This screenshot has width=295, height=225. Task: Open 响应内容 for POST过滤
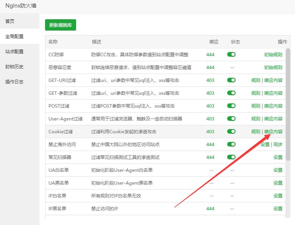[x=273, y=106]
